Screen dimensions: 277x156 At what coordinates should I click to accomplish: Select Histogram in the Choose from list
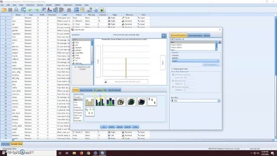pyautogui.click(x=78, y=113)
